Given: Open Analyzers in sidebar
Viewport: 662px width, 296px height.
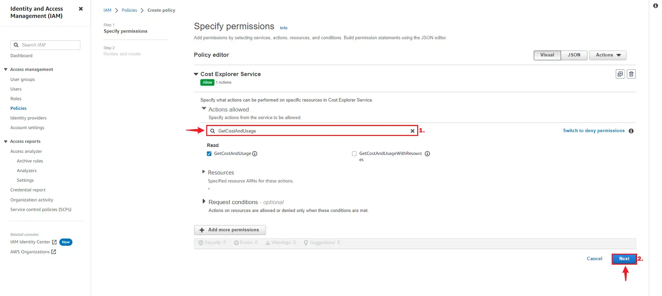Looking at the screenshot, I should coord(27,171).
